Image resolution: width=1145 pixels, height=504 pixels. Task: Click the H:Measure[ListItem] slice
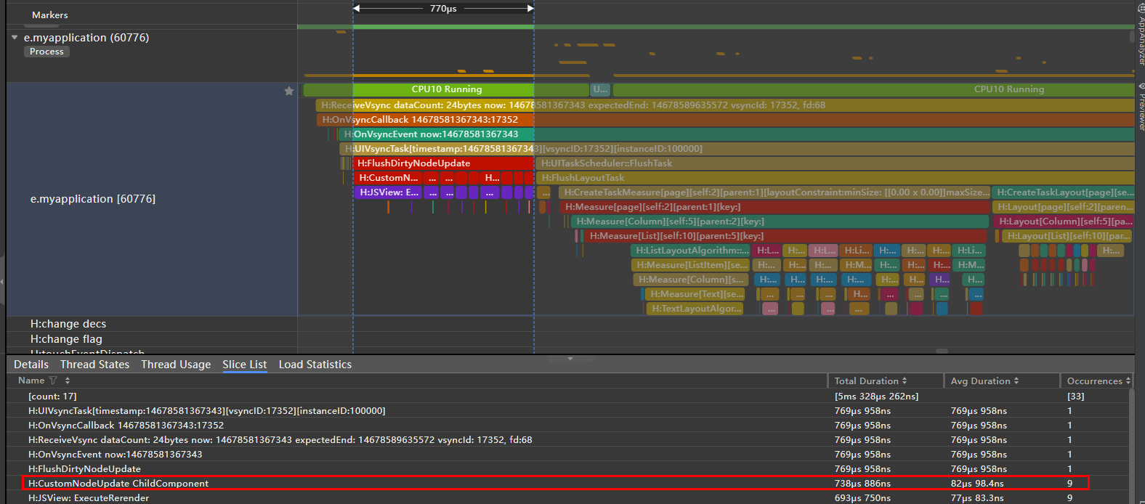click(691, 265)
